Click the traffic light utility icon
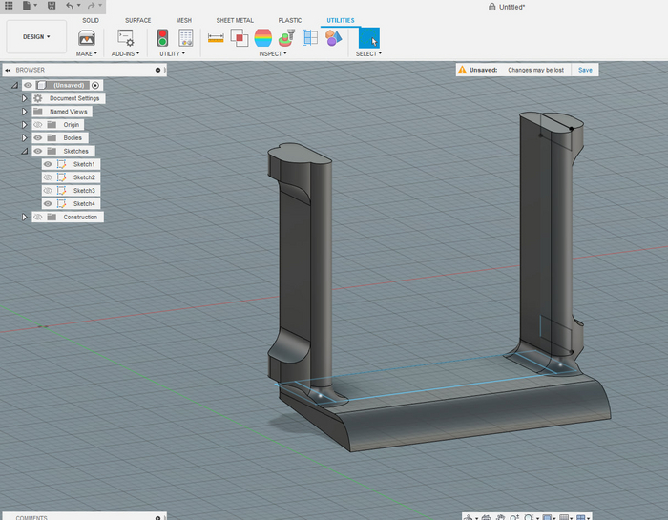Screen dimensions: 668x520 point(162,38)
